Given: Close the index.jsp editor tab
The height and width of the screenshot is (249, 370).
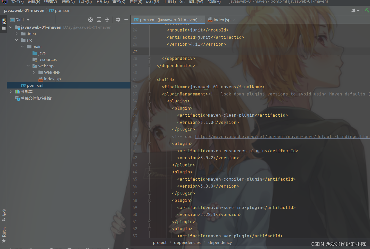Looking at the screenshot, I should click(x=234, y=20).
